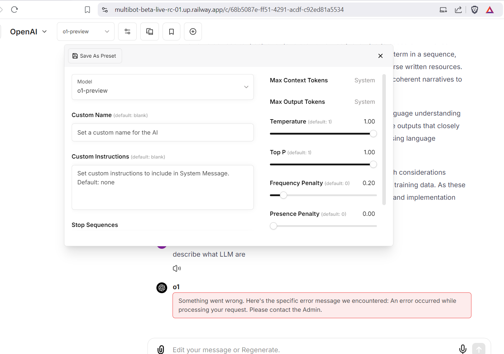Screen dimensions: 504x354
Task: Expand the Model dropdown in settings panel
Action: tap(163, 87)
